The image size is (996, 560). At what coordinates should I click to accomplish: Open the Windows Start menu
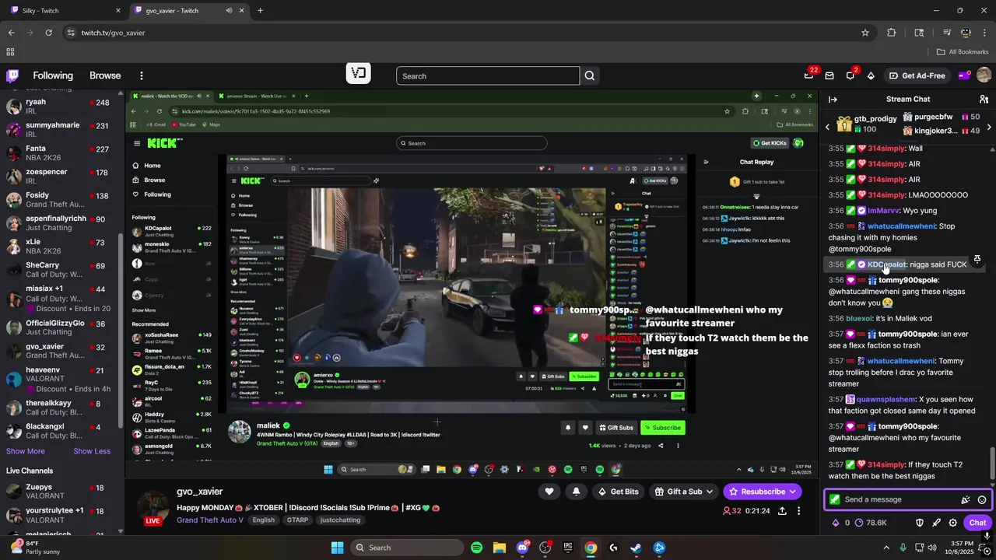tap(337, 548)
